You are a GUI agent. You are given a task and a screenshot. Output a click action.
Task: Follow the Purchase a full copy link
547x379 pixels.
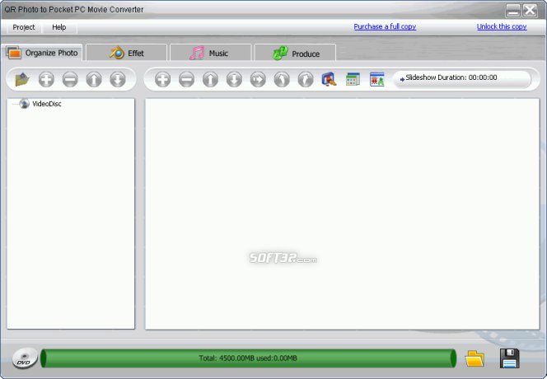coord(385,26)
